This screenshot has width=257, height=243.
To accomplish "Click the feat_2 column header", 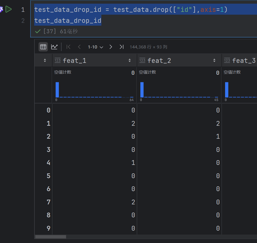I will tap(179, 60).
